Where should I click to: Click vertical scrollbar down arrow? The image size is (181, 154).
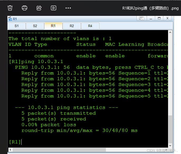point(170,146)
